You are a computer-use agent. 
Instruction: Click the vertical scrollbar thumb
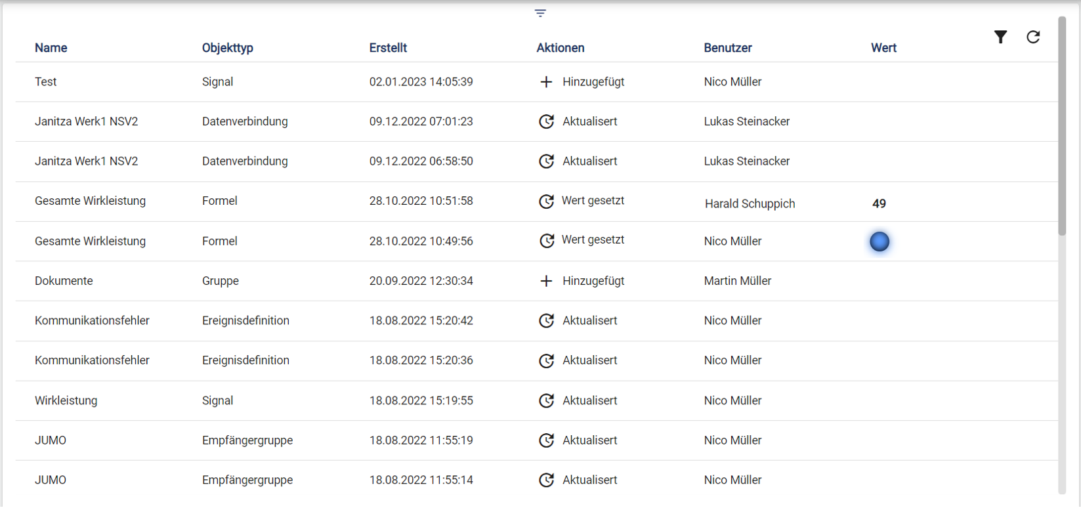[x=1062, y=125]
